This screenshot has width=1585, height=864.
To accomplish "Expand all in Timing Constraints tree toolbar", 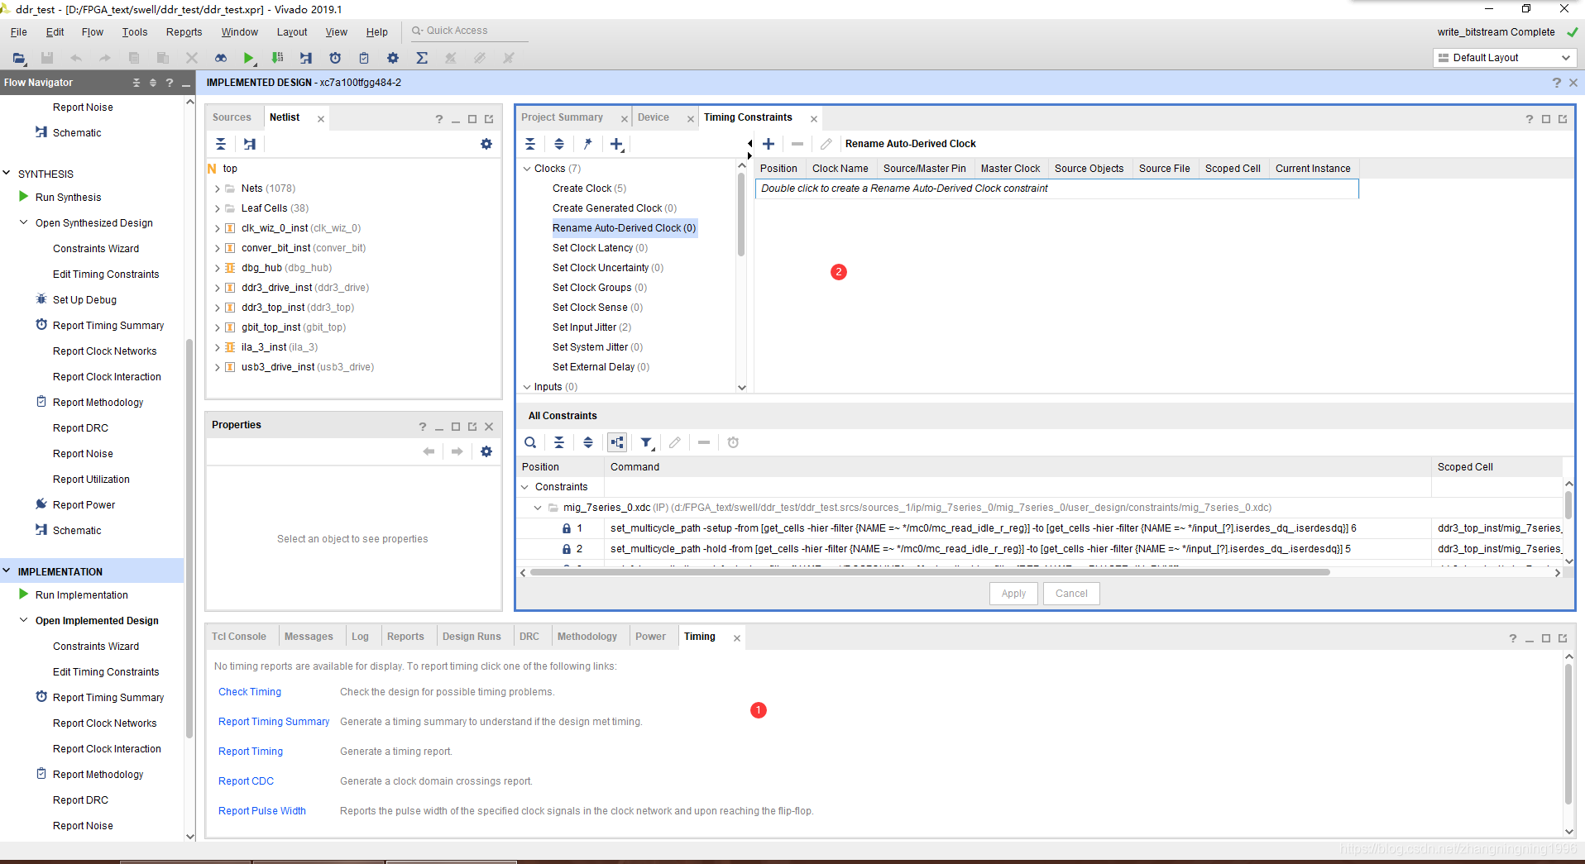I will coord(559,144).
